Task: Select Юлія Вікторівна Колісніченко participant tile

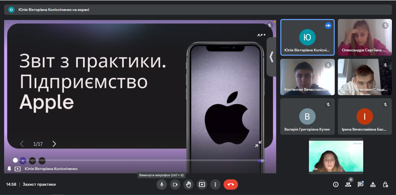Action: coord(307,37)
